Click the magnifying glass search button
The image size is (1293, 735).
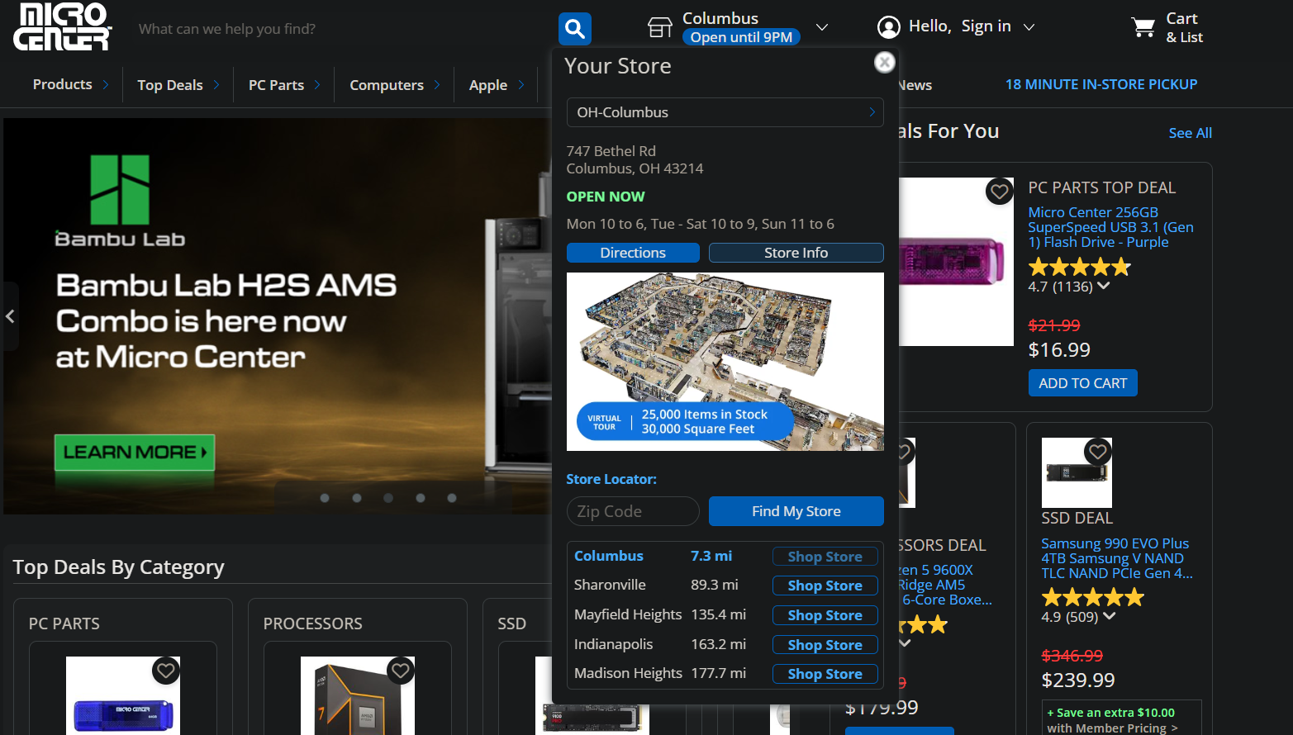pyautogui.click(x=574, y=29)
